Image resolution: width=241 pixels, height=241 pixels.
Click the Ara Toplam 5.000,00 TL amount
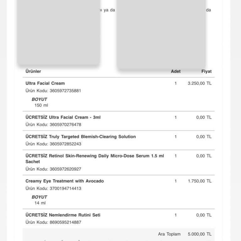pos(200,234)
